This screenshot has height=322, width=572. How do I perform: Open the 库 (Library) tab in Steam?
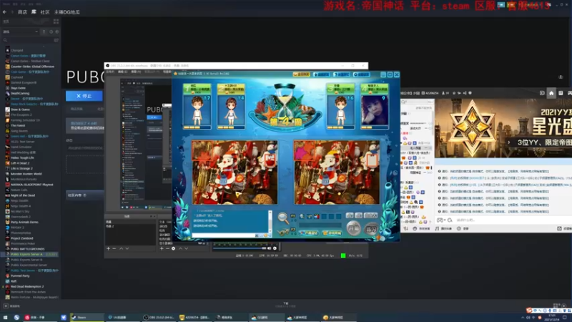click(x=34, y=12)
